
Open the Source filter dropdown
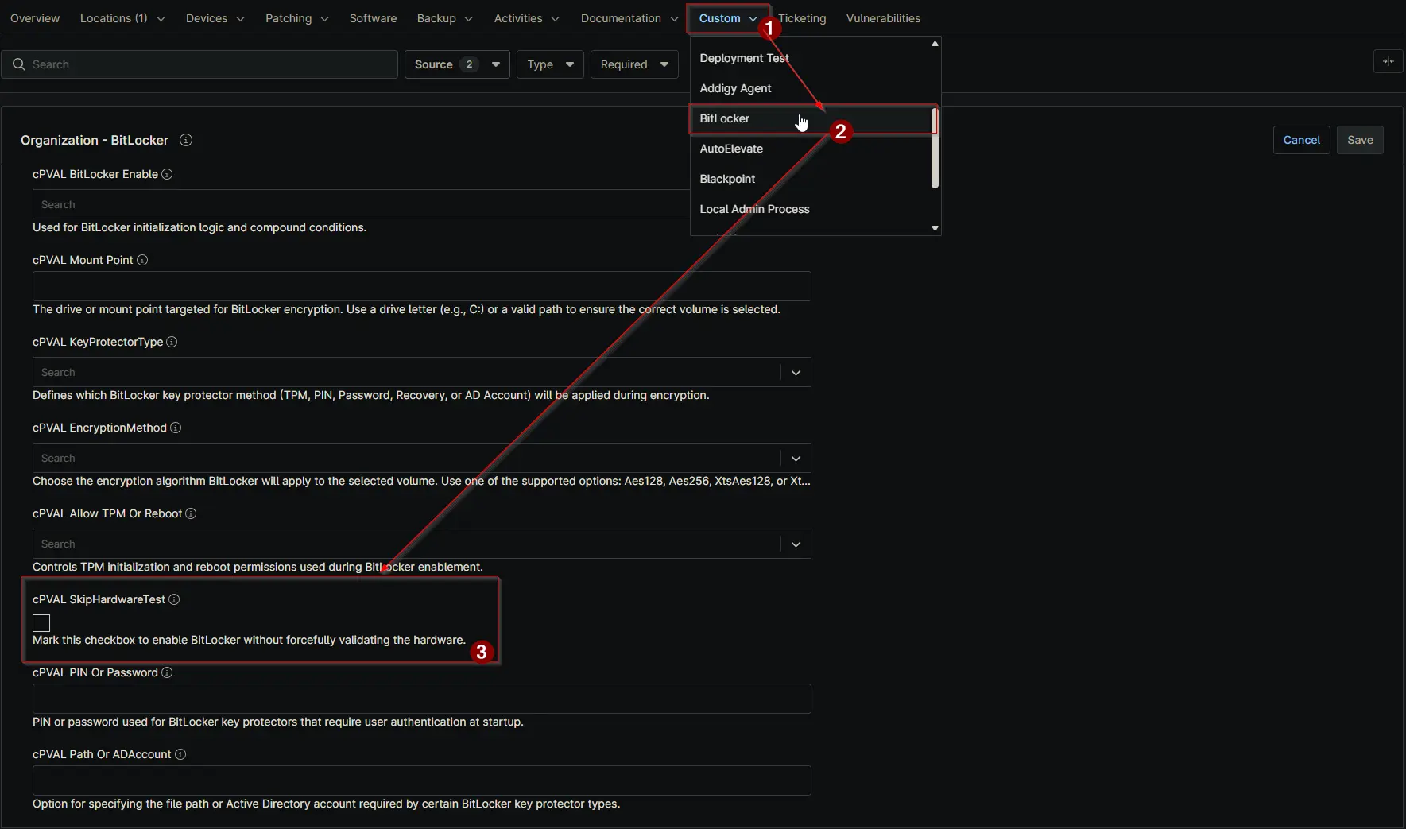pyautogui.click(x=456, y=64)
